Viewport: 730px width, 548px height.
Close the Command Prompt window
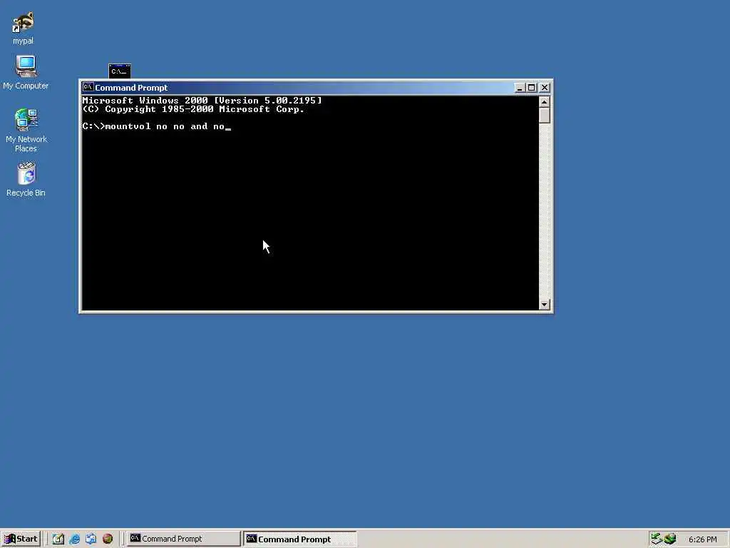[x=544, y=88]
